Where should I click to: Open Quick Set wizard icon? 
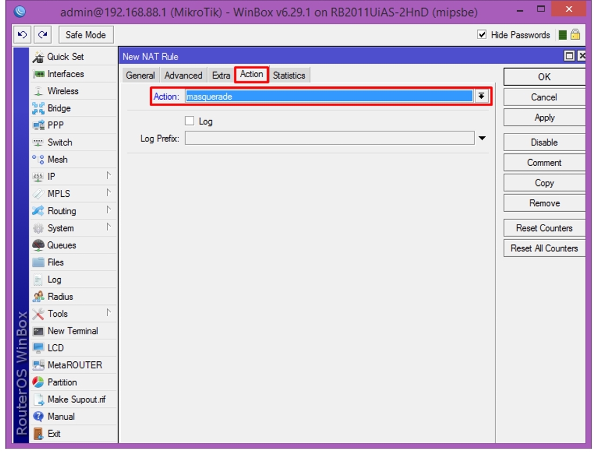(x=38, y=57)
